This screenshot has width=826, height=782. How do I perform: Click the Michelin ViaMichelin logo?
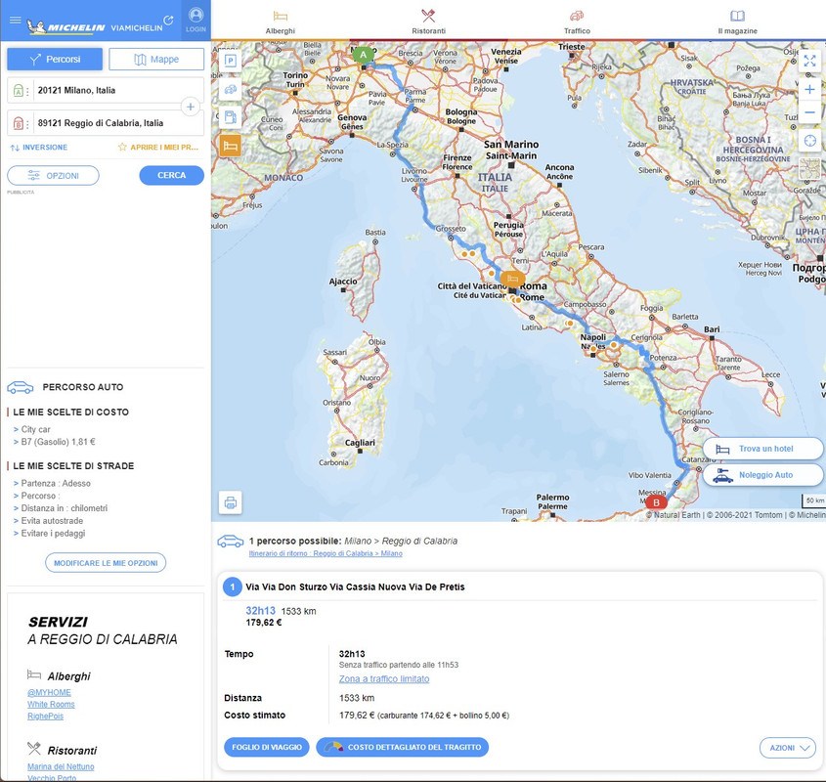coord(95,26)
